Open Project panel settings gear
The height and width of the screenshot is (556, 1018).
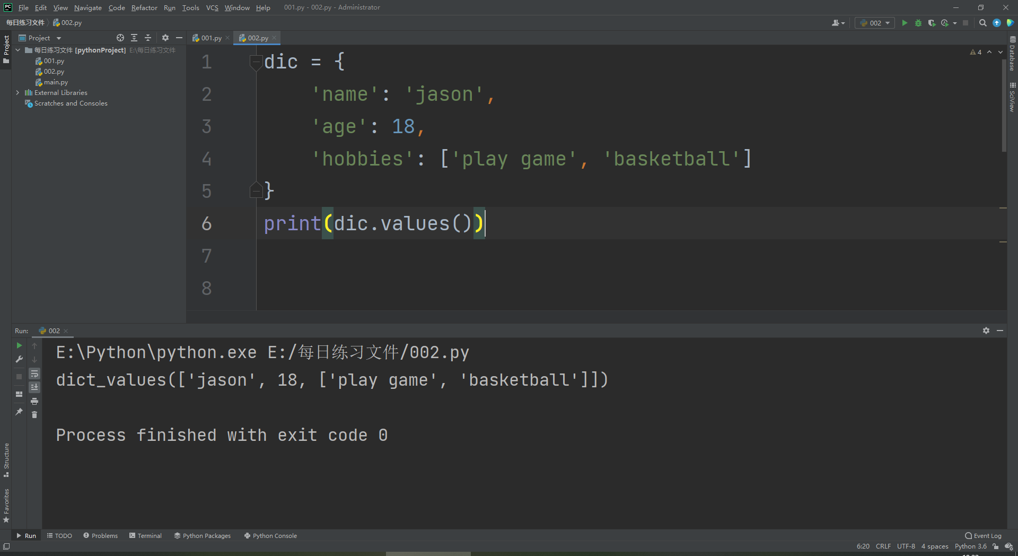pyautogui.click(x=165, y=38)
